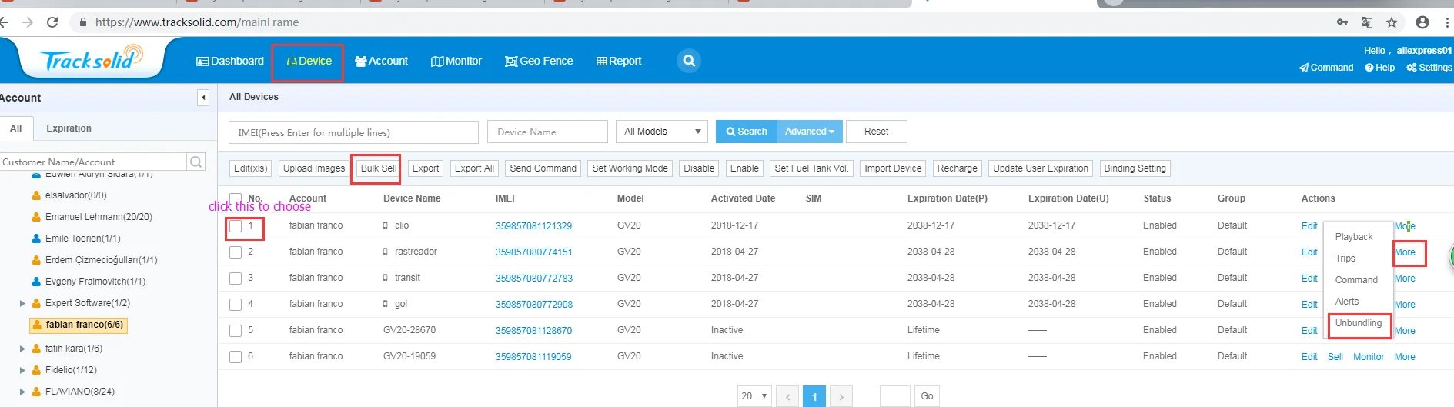Click the browser translate page icon

tap(1367, 22)
